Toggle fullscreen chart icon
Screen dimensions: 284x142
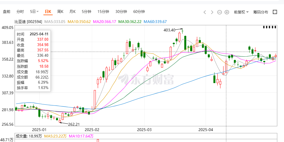pyautogui.click(x=275, y=12)
